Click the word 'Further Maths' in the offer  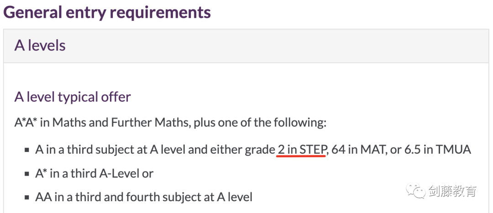(150, 122)
